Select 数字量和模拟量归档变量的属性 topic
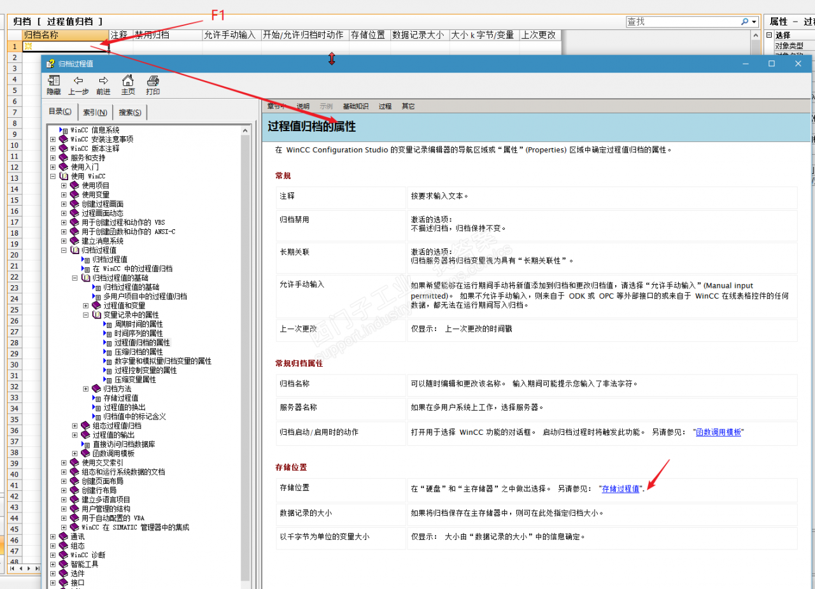The width and height of the screenshot is (815, 589). pyautogui.click(x=163, y=361)
